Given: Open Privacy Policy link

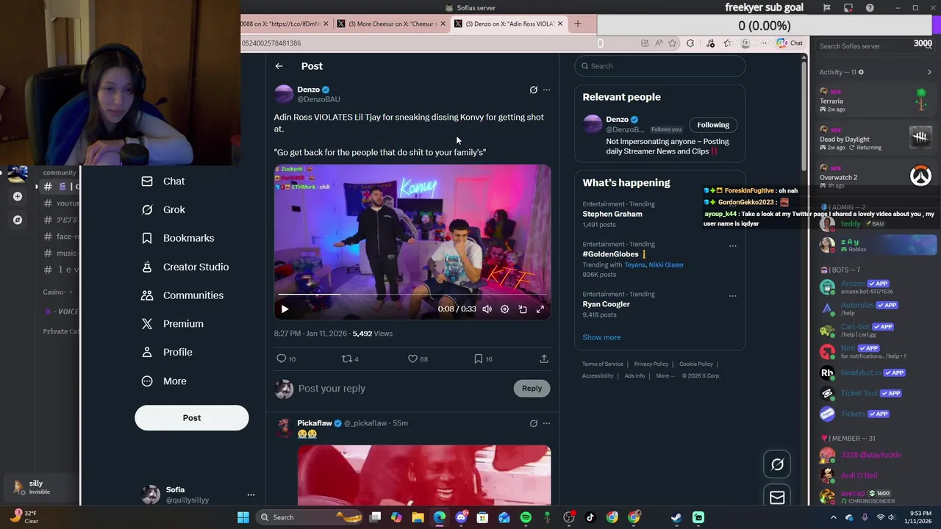Looking at the screenshot, I should point(651,364).
